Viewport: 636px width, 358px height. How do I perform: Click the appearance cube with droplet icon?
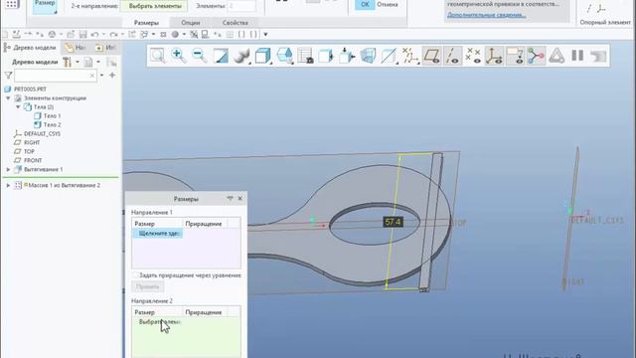tap(284, 56)
